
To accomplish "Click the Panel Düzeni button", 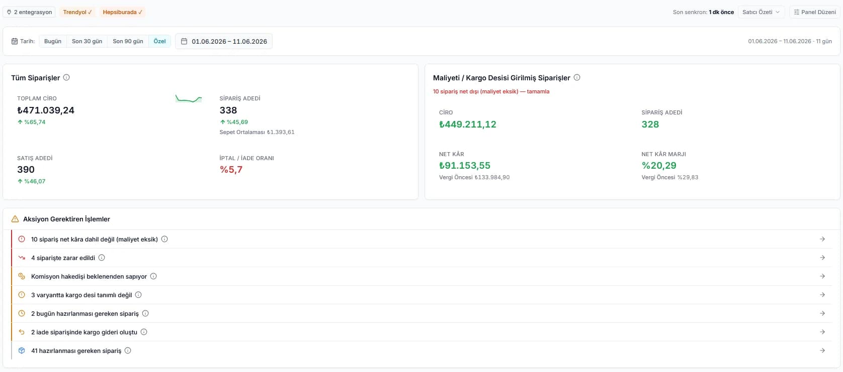I will tap(815, 12).
